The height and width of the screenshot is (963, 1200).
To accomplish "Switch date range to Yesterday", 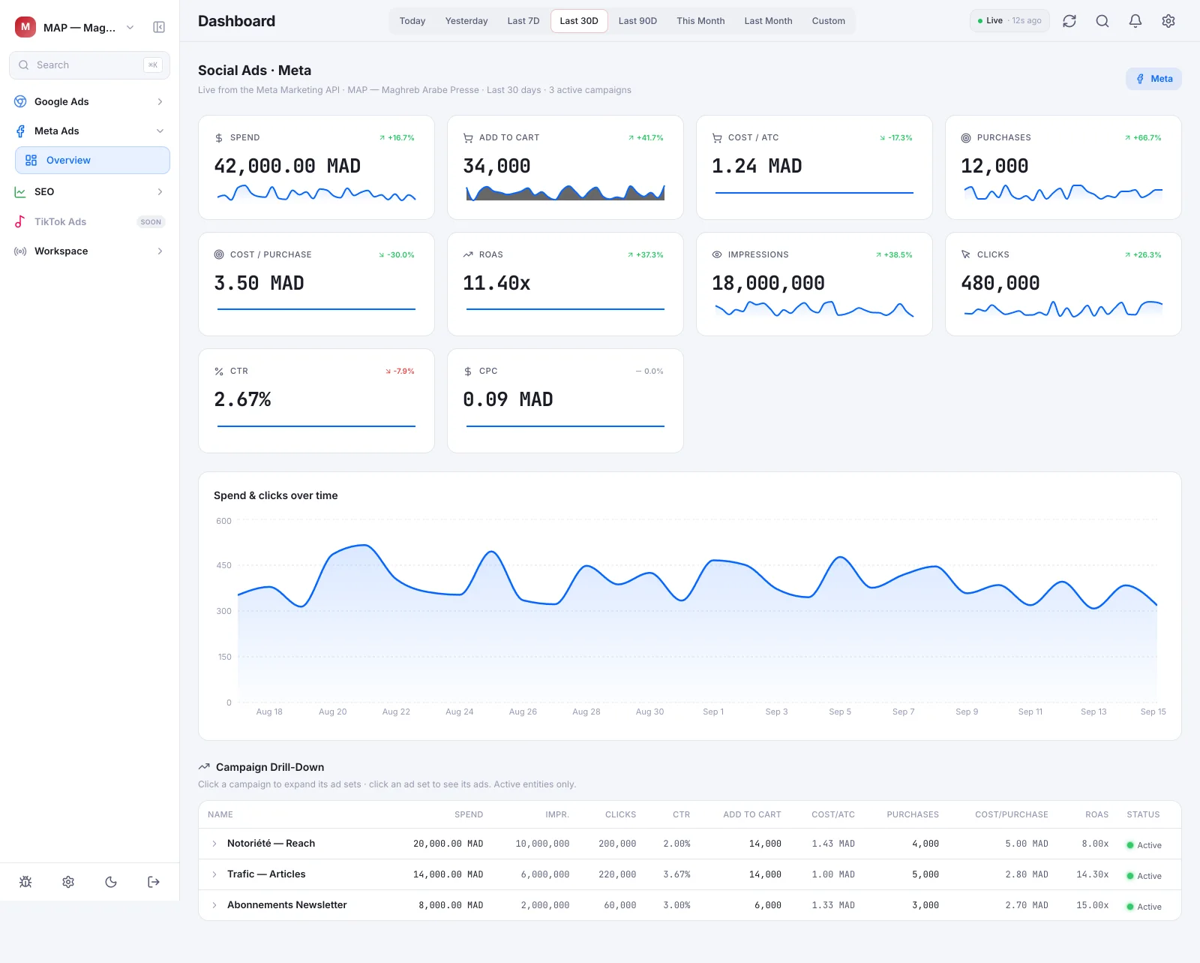I will tap(466, 21).
